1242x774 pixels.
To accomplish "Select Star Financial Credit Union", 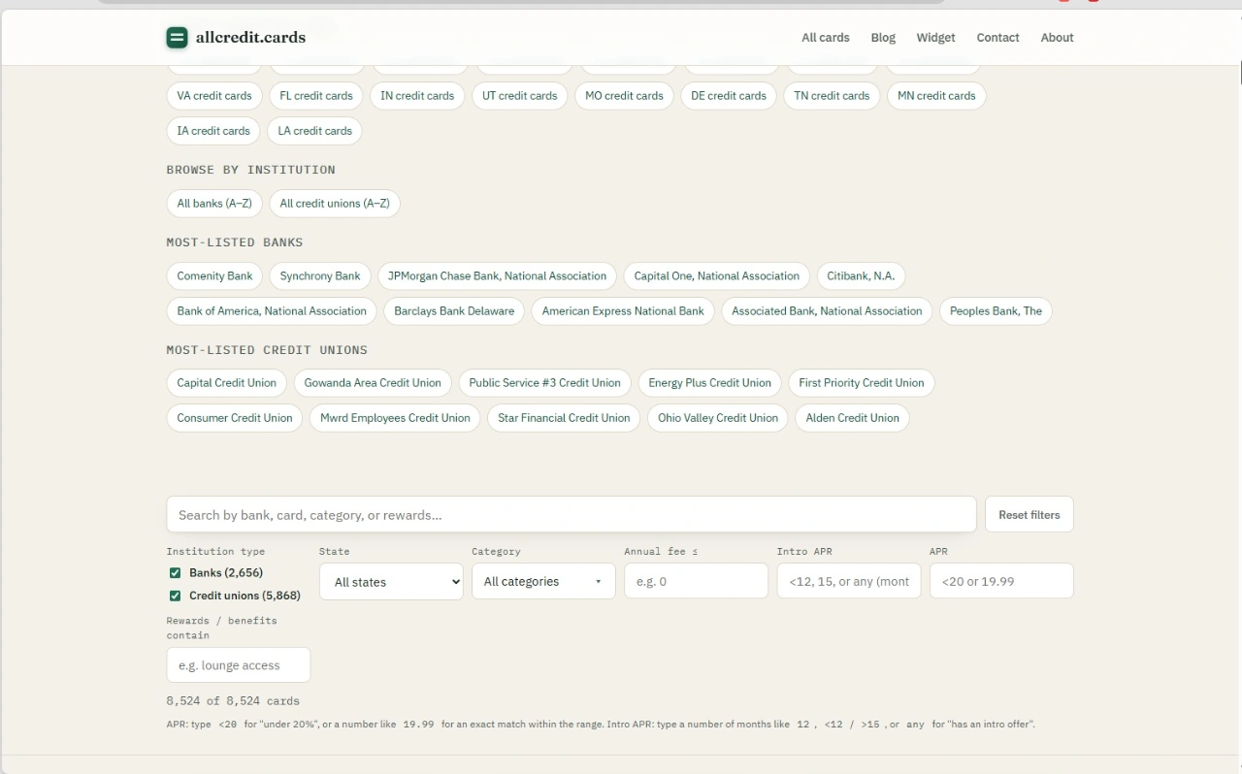I will pyautogui.click(x=564, y=418).
